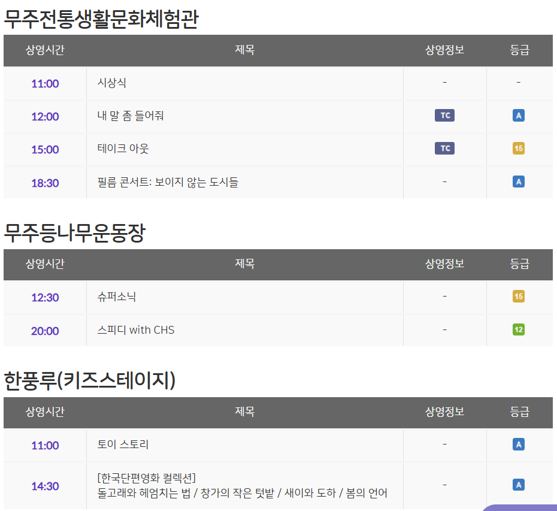Screen dimensions: 557x511
Task: Click the 18:30 showtime
Action: click(x=45, y=183)
